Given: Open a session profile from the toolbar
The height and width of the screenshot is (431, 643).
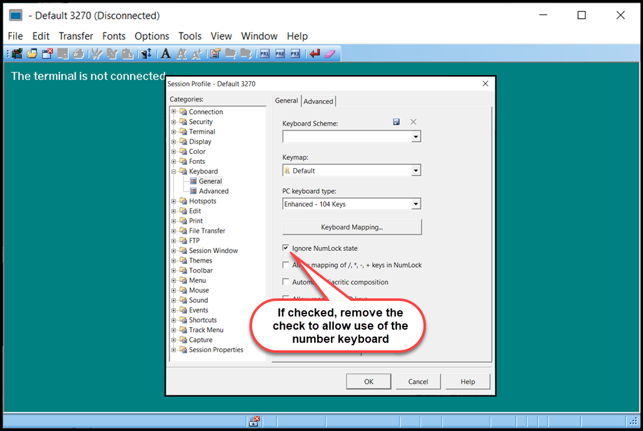Looking at the screenshot, I should click(31, 53).
